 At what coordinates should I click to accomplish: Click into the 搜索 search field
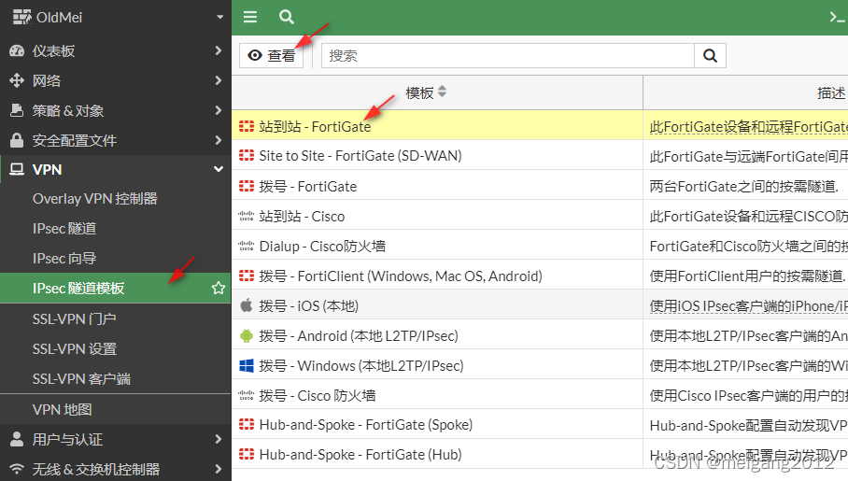tap(508, 56)
